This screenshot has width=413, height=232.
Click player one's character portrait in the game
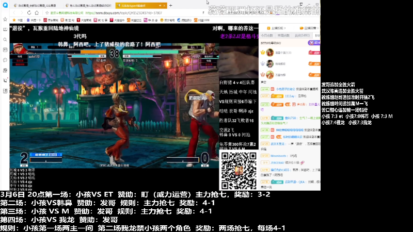click(19, 48)
